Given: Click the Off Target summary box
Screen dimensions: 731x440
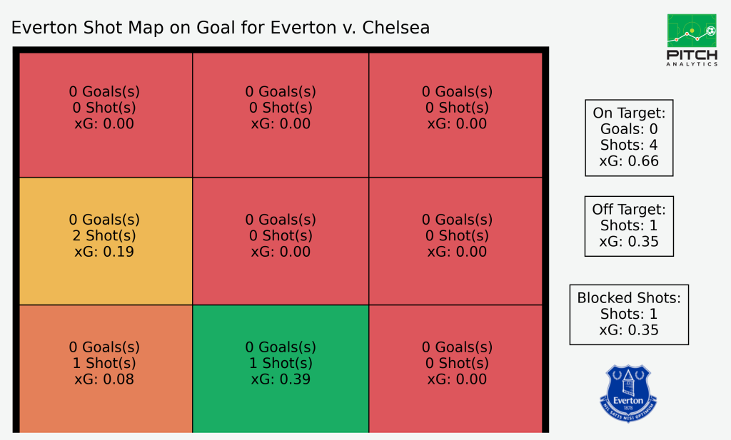Looking at the screenshot, I should click(629, 226).
